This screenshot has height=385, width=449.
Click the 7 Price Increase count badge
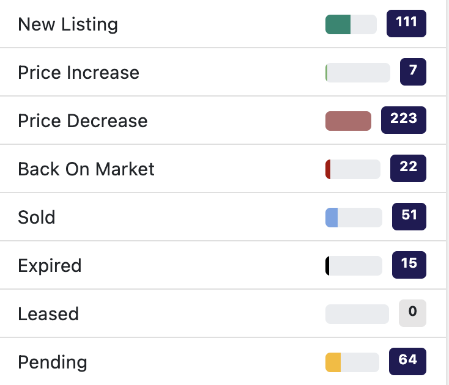tap(413, 71)
